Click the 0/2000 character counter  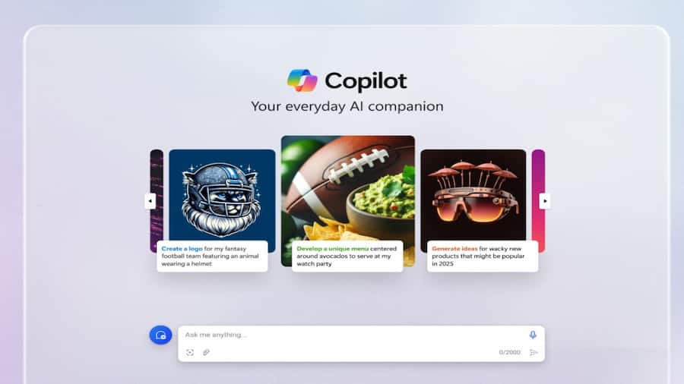tap(509, 352)
